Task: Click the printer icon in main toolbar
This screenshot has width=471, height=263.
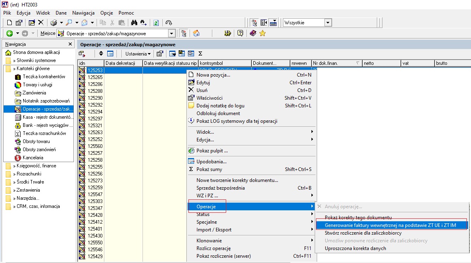Action: tap(54, 23)
